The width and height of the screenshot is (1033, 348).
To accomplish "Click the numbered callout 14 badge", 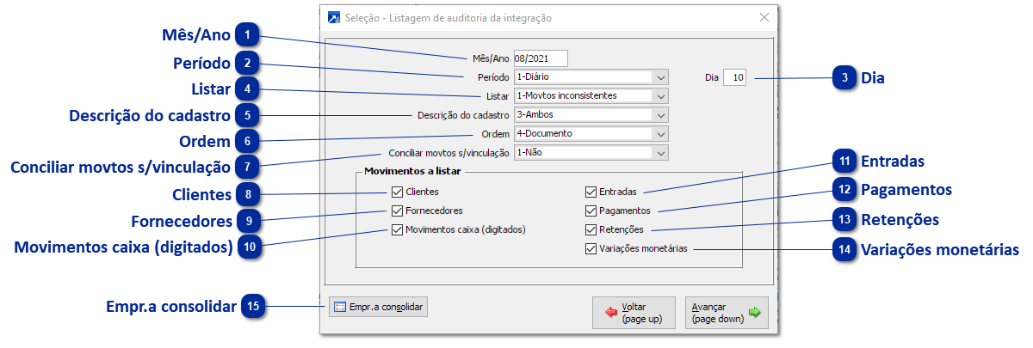I will tap(846, 249).
